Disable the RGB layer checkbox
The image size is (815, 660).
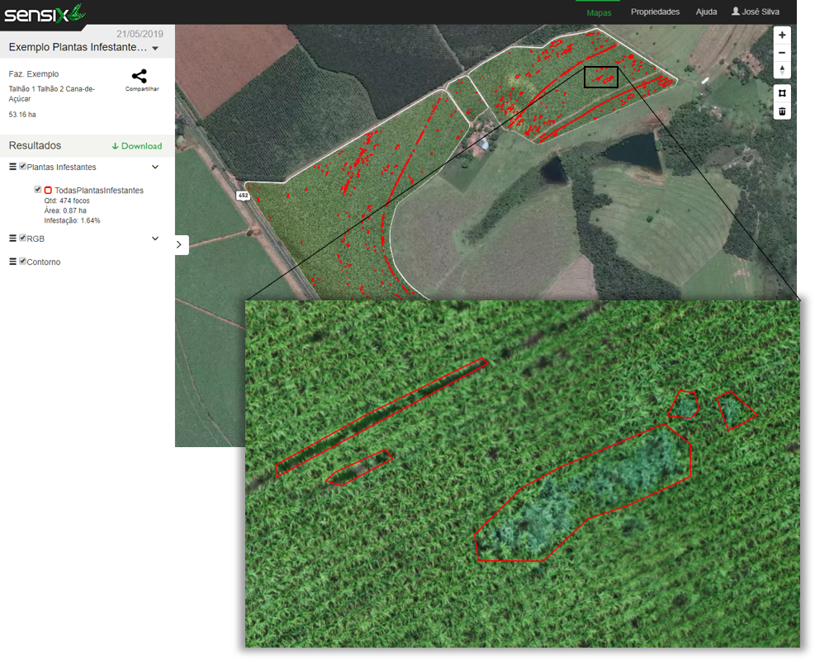(22, 238)
